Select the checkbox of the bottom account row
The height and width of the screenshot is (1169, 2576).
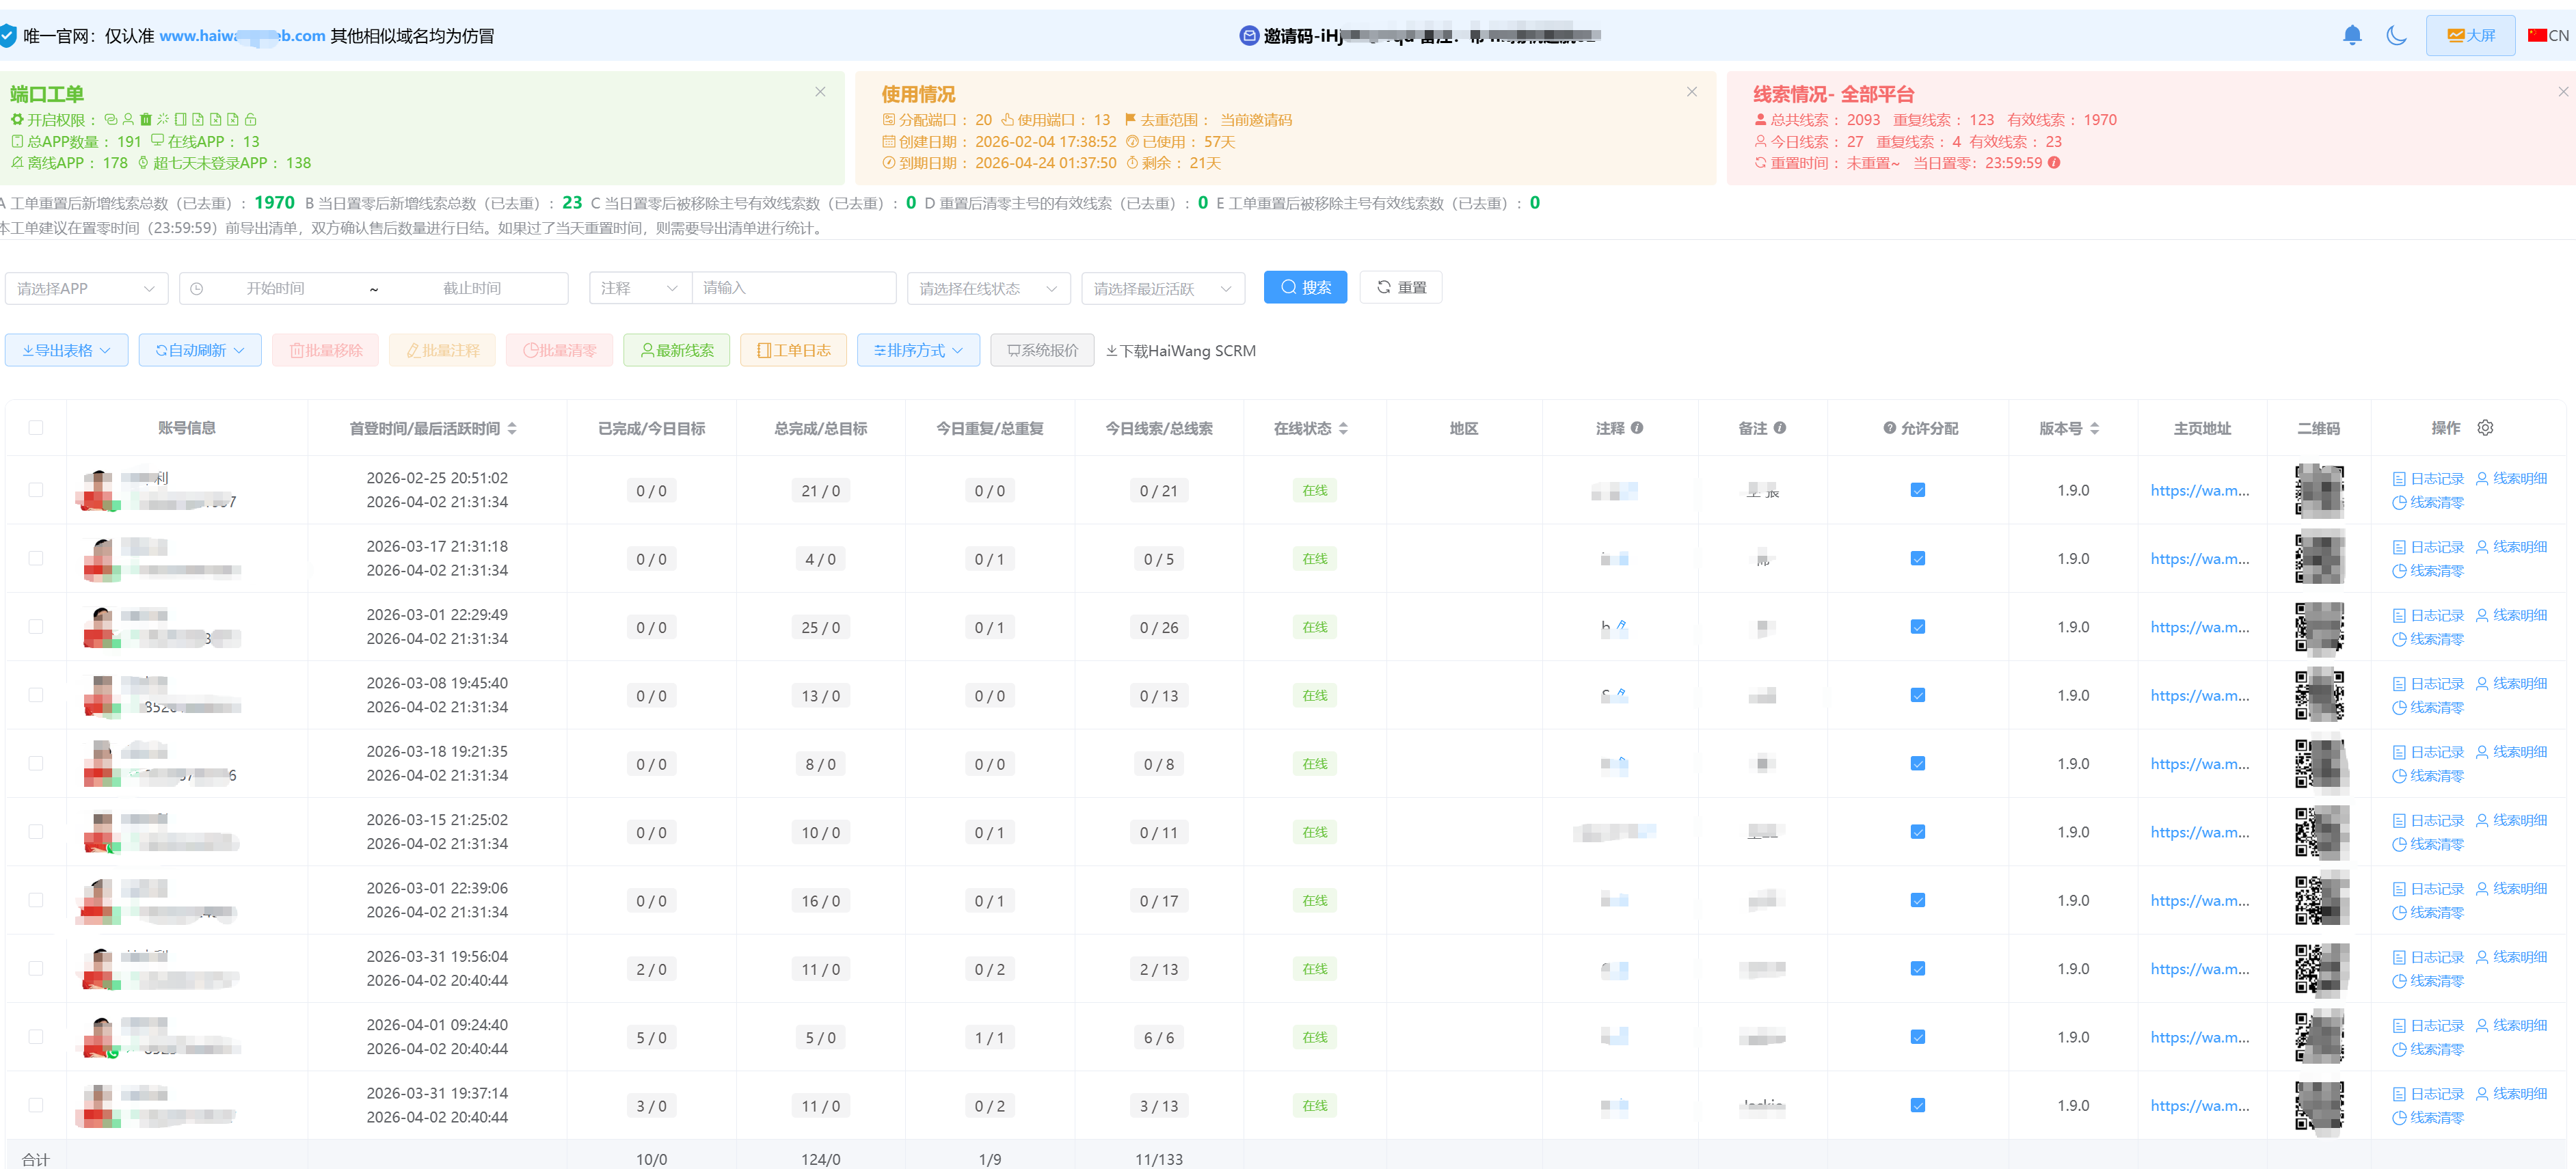coord(36,1105)
